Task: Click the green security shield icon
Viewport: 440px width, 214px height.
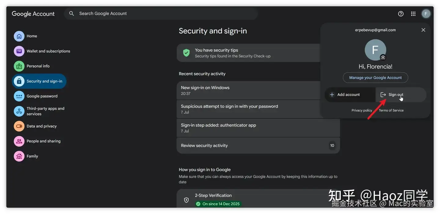Action: tap(186, 53)
